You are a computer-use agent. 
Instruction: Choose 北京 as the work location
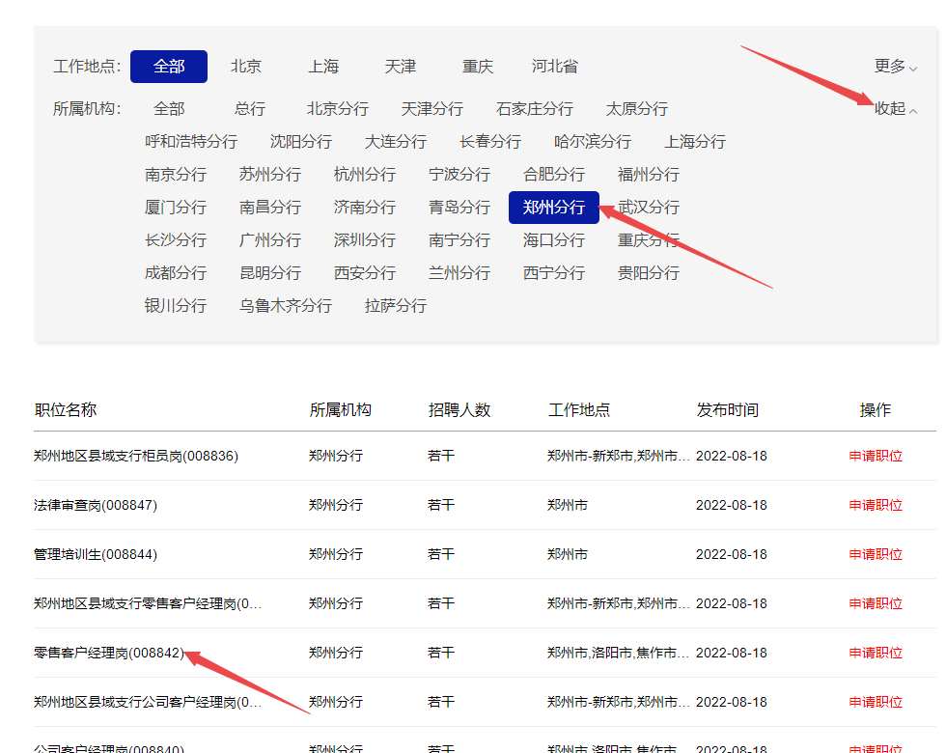coord(246,67)
